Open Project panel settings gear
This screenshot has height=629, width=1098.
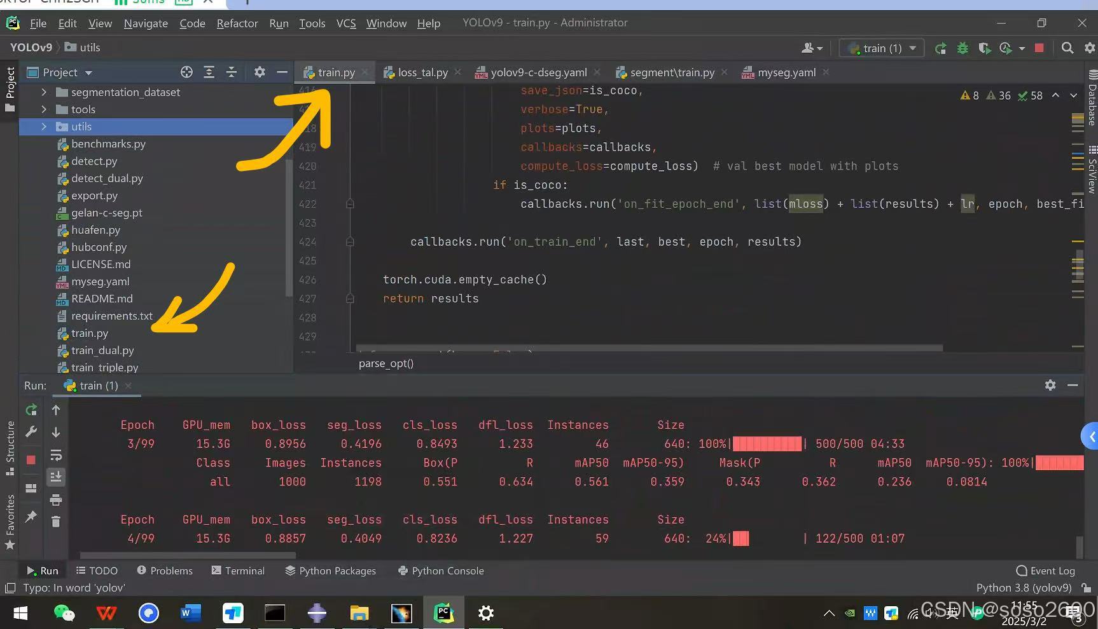(260, 72)
